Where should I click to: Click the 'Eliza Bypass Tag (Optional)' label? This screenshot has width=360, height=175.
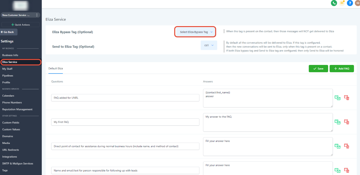pyautogui.click(x=73, y=32)
